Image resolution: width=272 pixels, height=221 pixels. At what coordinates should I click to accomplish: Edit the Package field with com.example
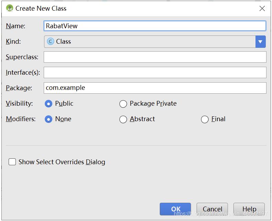tap(155, 88)
